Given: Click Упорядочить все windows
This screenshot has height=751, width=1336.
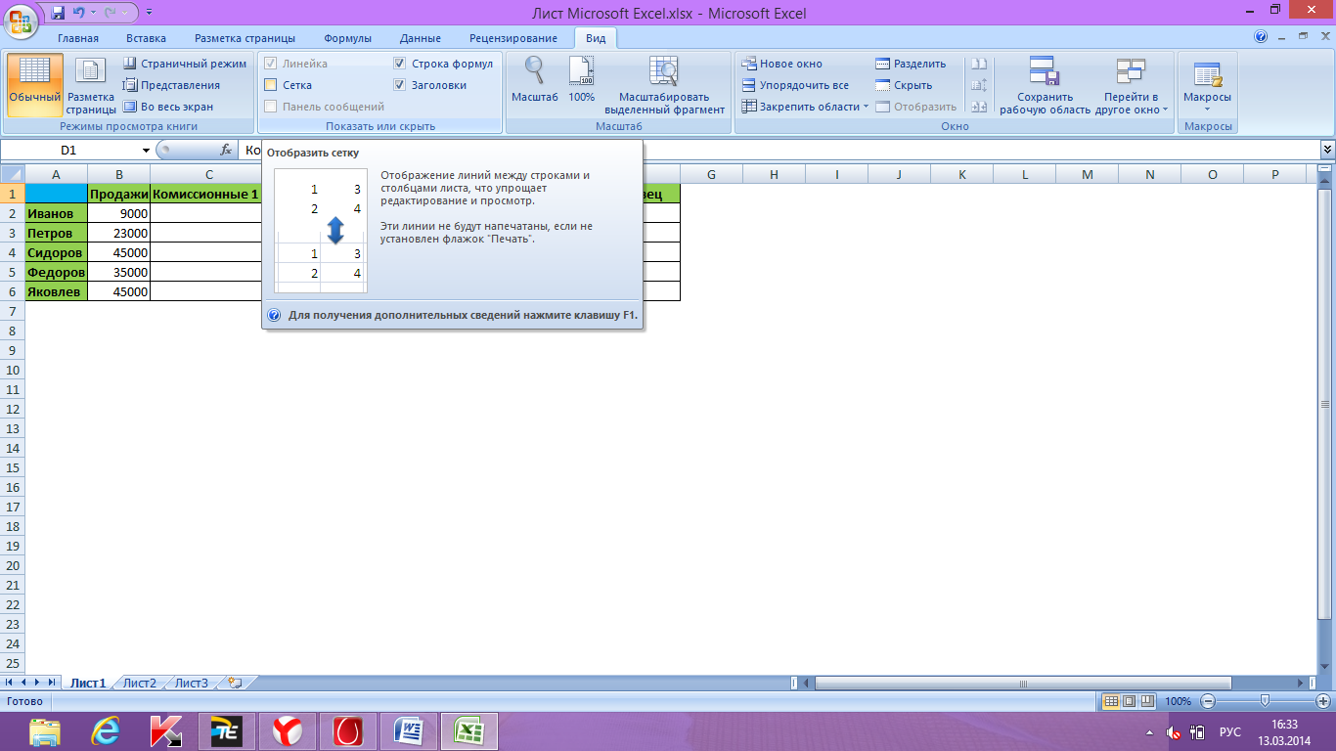Looking at the screenshot, I should [795, 85].
